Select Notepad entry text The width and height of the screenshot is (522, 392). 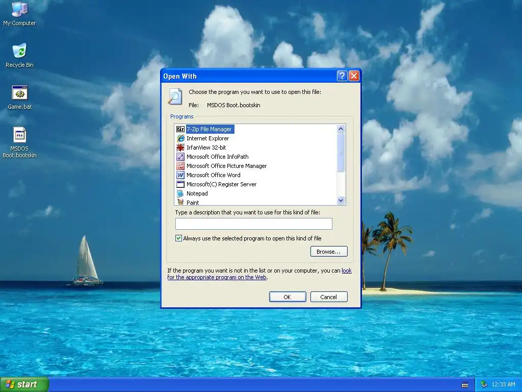coord(197,193)
